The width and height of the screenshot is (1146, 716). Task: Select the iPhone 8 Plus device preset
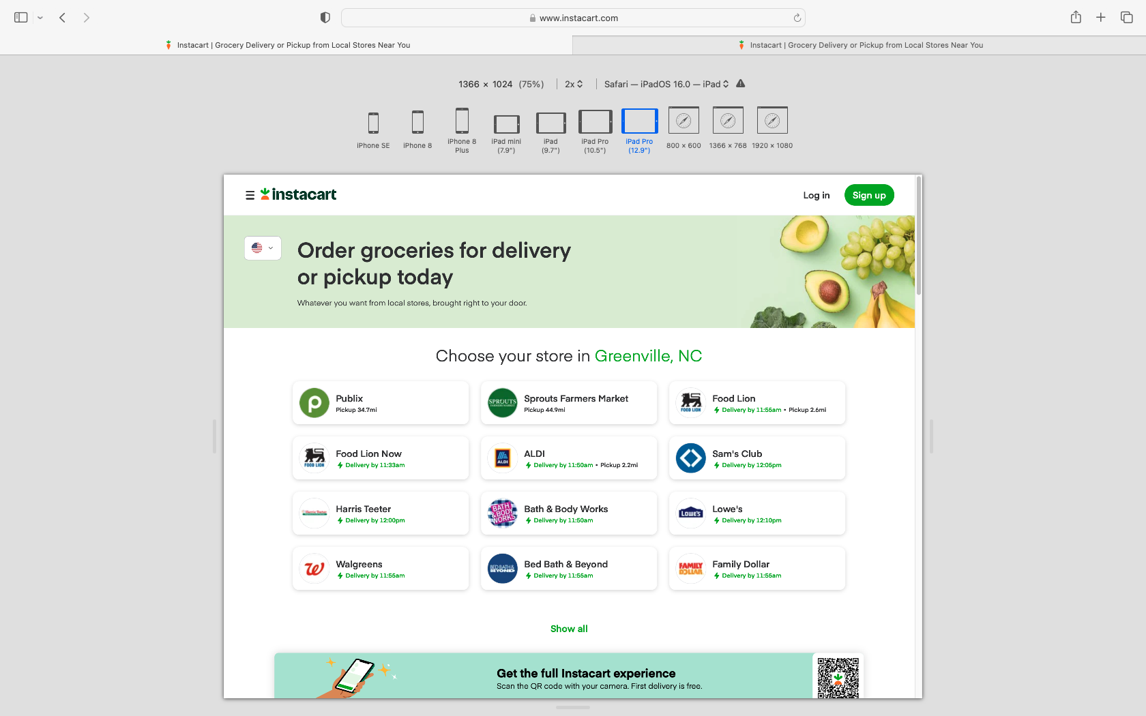pos(462,130)
